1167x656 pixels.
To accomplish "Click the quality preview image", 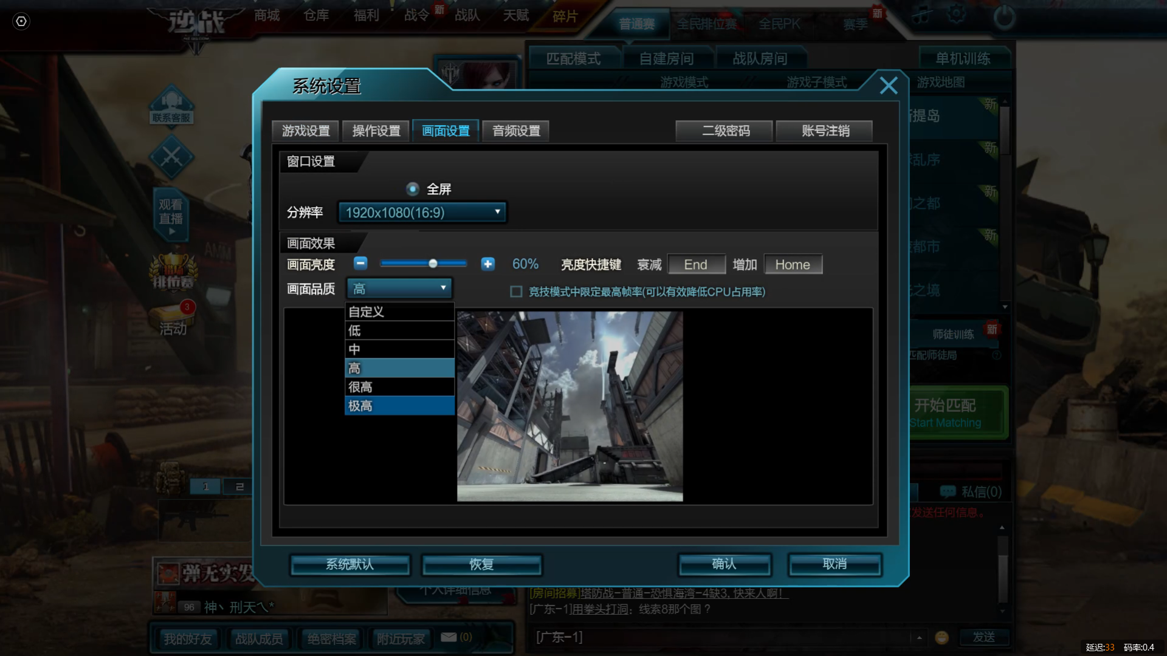I will [570, 406].
